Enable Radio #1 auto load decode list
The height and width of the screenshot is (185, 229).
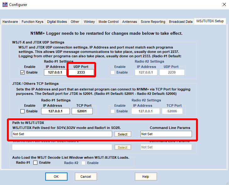point(35,162)
